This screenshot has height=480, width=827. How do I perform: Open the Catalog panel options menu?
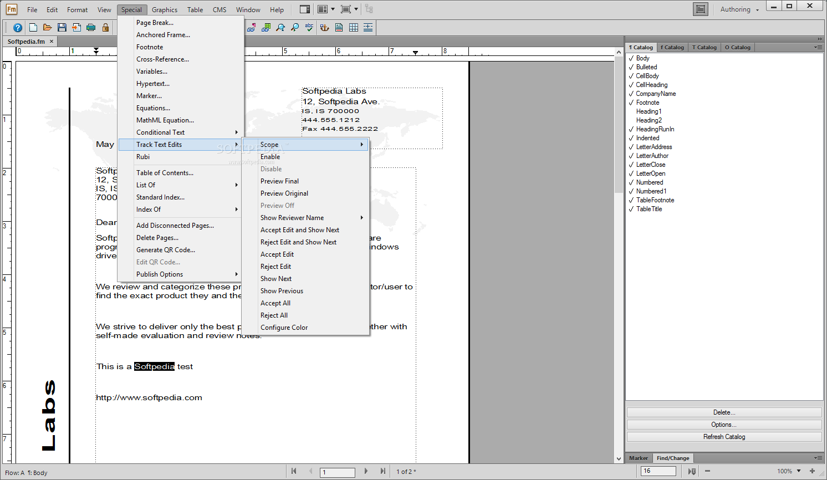(818, 47)
